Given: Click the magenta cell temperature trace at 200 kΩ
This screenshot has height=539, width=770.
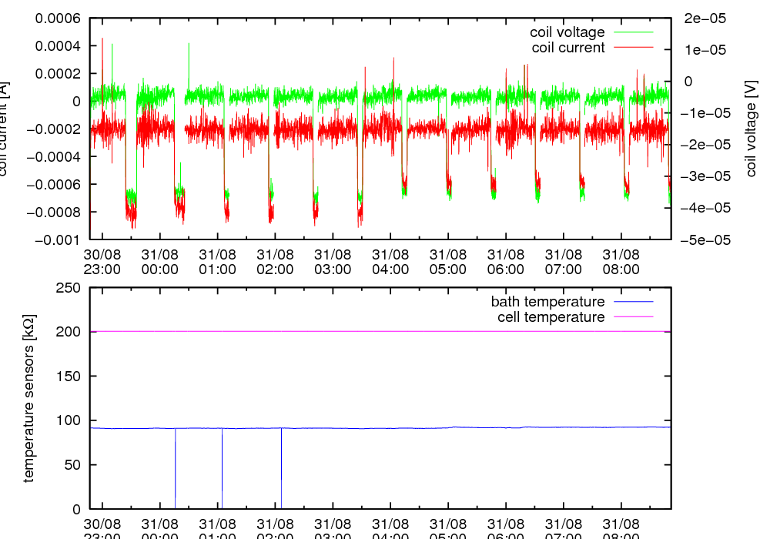Looking at the screenshot, I should (x=385, y=332).
